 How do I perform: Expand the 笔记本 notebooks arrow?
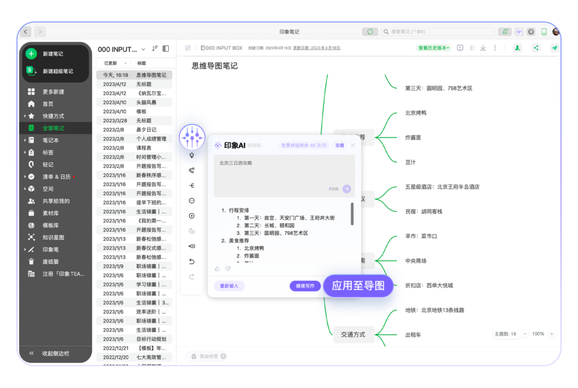click(25, 140)
